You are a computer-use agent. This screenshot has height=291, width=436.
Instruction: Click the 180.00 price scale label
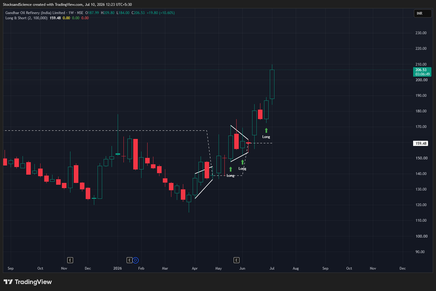click(421, 111)
